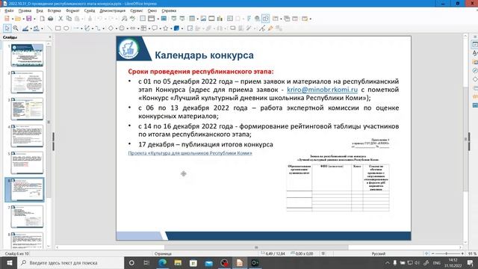
Task: Click the Open folder icon
Action: pyautogui.click(x=18, y=19)
